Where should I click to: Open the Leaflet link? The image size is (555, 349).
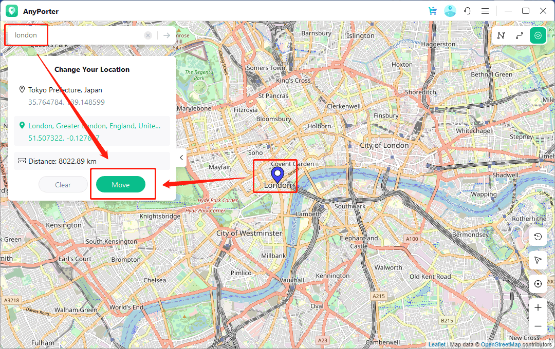pos(437,344)
